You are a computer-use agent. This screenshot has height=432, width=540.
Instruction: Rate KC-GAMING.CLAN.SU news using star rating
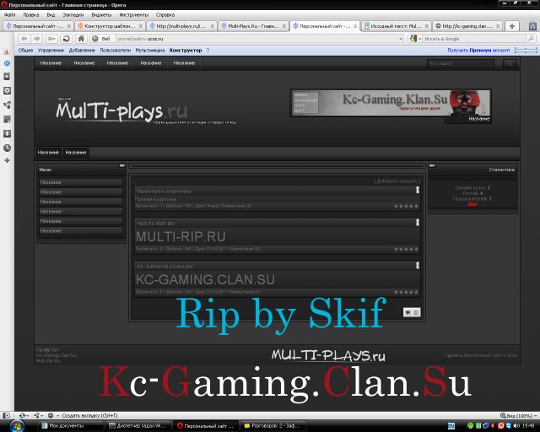click(x=406, y=292)
